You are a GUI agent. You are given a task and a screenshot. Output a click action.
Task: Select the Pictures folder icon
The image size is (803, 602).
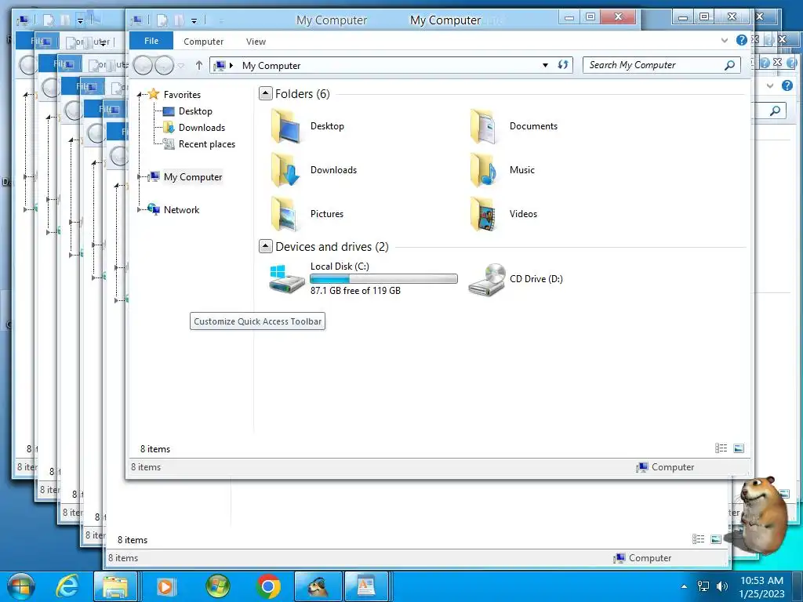click(285, 214)
